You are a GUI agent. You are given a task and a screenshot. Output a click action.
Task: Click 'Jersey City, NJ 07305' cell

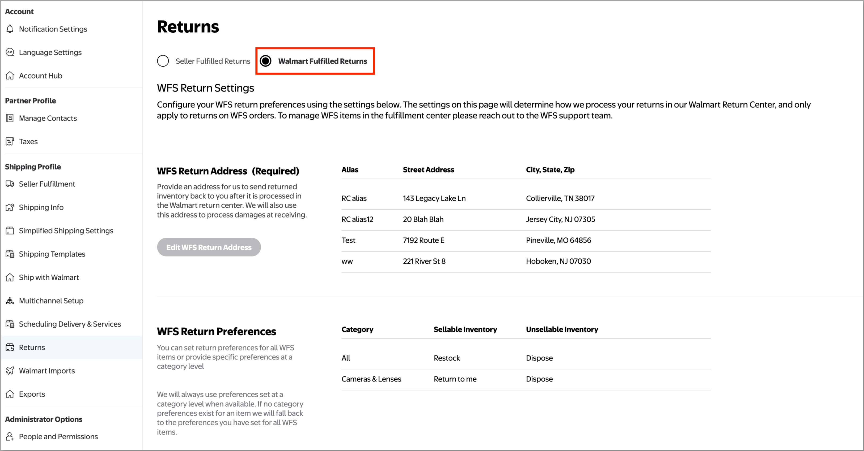point(561,219)
